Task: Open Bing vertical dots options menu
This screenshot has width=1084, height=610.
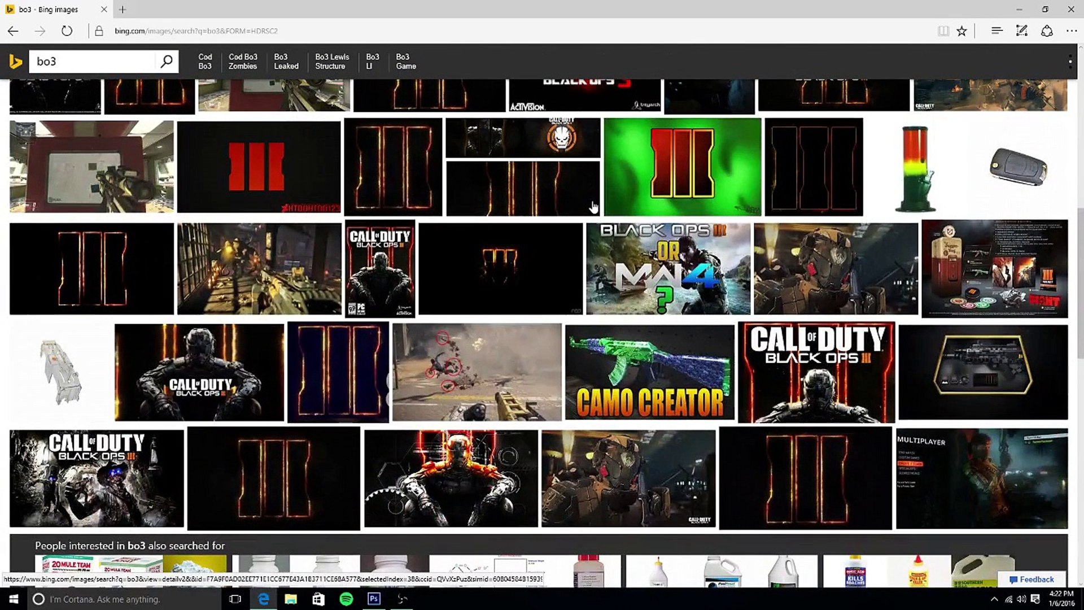Action: coord(1070,62)
